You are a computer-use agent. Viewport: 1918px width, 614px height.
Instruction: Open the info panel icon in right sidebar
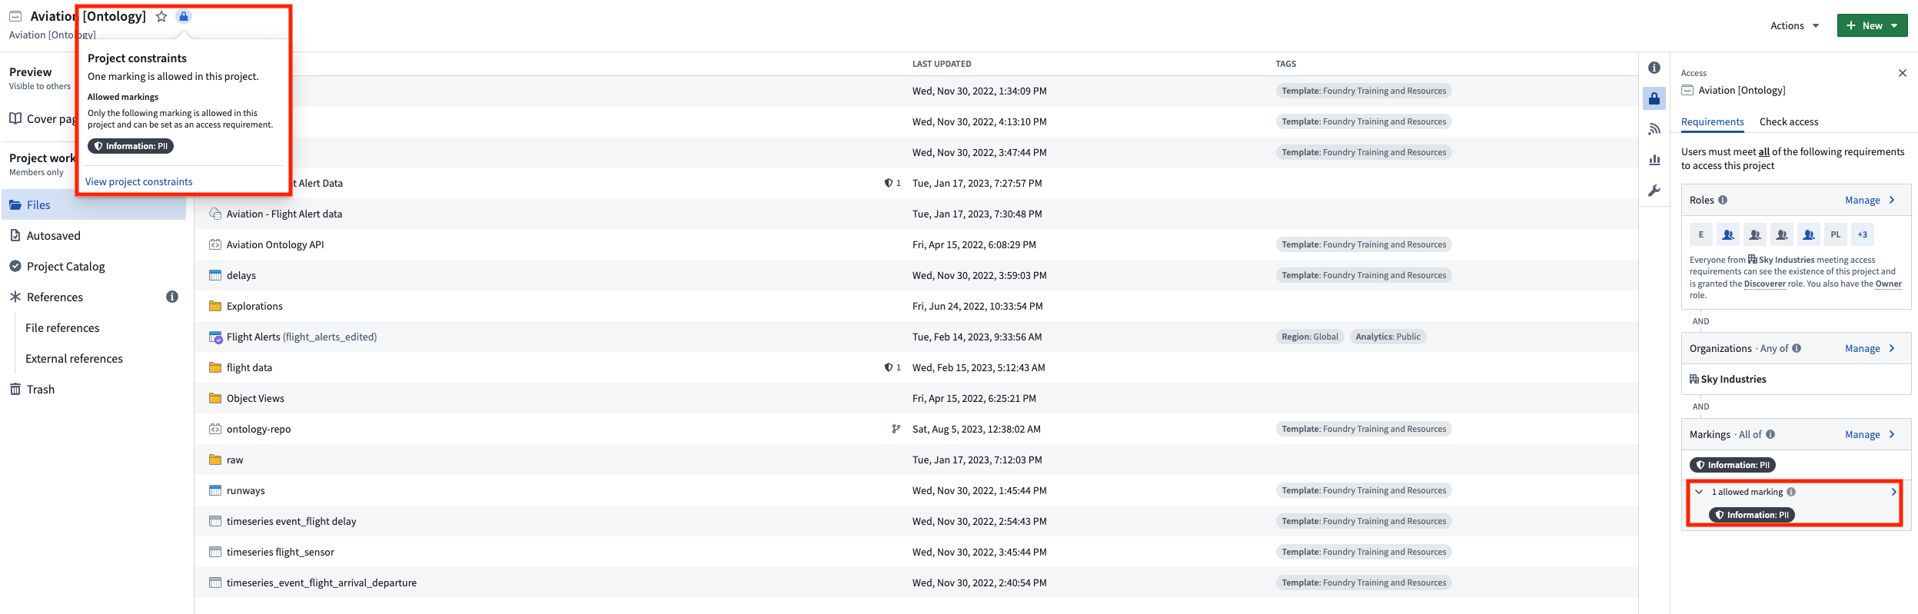point(1654,68)
